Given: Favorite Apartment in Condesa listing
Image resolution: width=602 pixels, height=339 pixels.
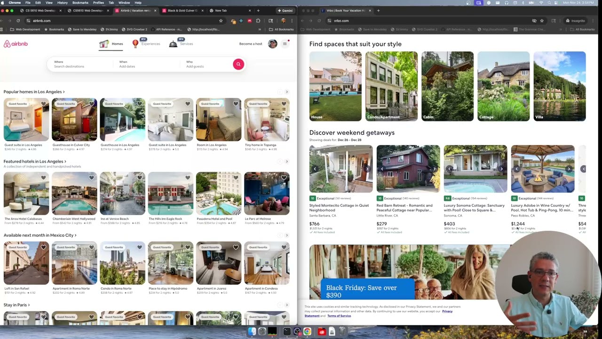Looking at the screenshot, I should (284, 247).
